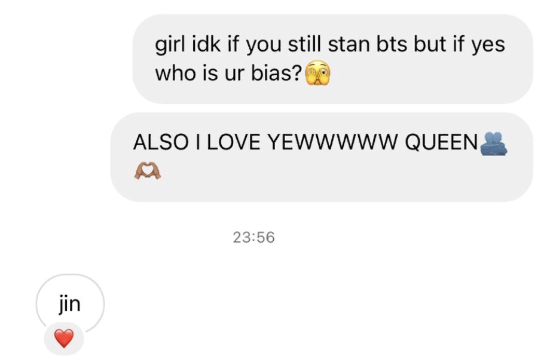The height and width of the screenshot is (362, 550).
Task: Select the 'jin' reply bubble
Action: pyautogui.click(x=70, y=304)
